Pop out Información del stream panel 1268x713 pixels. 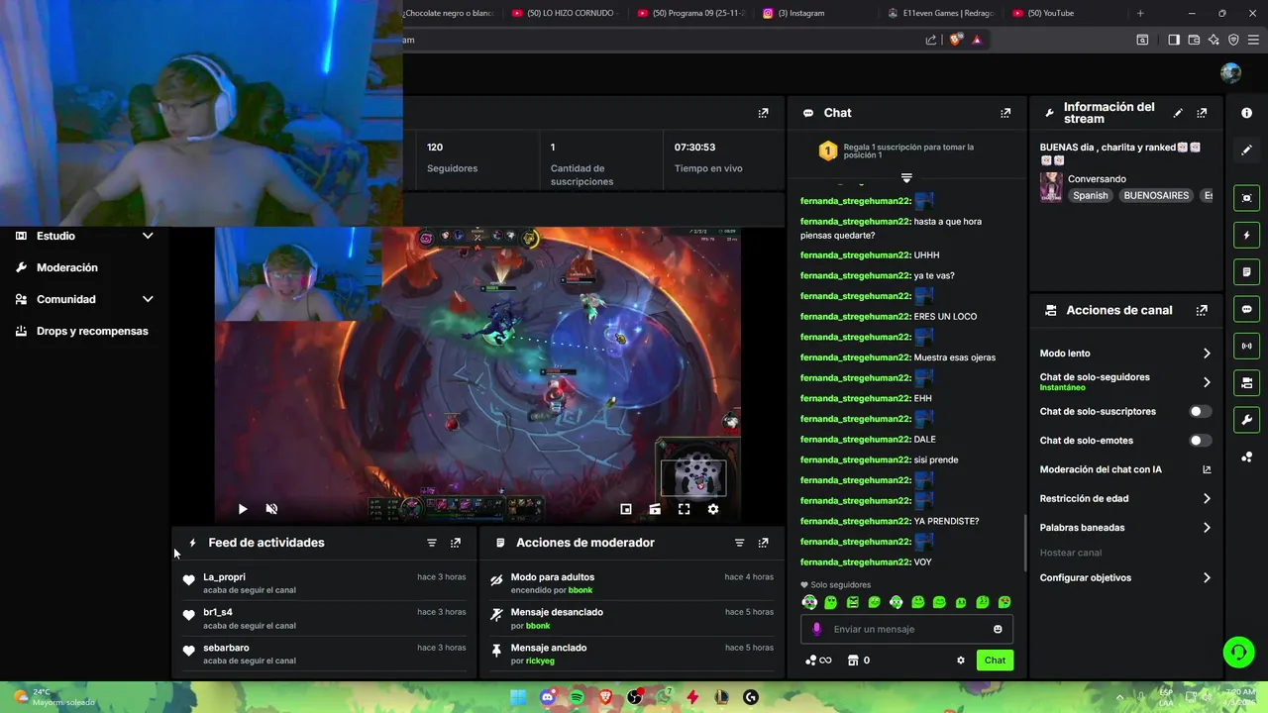[x=1202, y=113]
